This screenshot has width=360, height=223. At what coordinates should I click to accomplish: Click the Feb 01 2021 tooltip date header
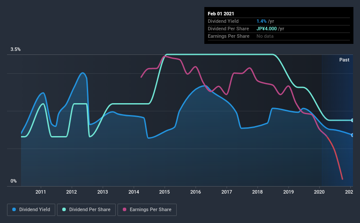(221, 14)
